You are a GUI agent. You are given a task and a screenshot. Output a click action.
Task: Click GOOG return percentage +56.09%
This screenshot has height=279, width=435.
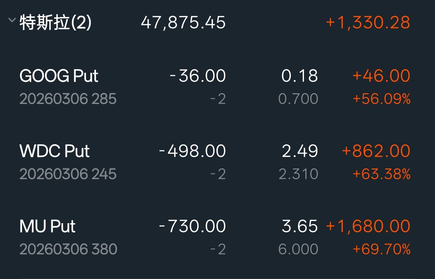pyautogui.click(x=381, y=99)
